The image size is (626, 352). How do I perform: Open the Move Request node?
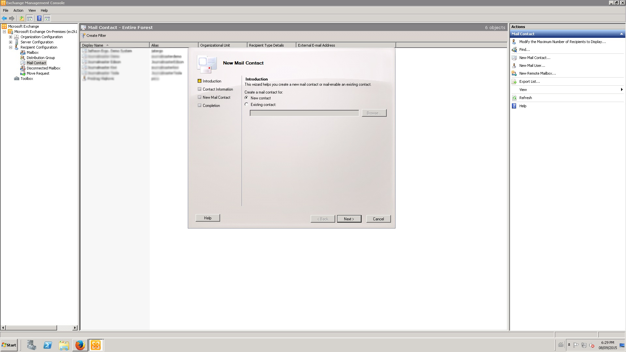point(38,73)
